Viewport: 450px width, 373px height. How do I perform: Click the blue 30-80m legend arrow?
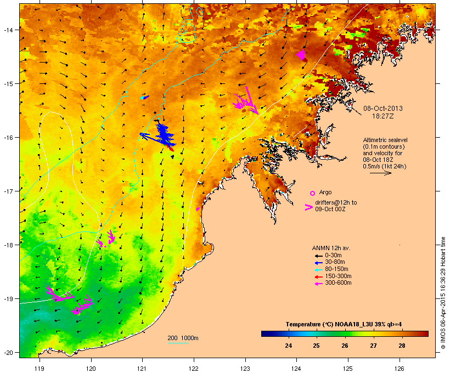point(318,263)
